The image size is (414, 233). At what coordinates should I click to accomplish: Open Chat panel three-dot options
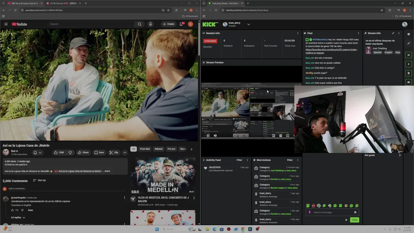[x=358, y=33]
